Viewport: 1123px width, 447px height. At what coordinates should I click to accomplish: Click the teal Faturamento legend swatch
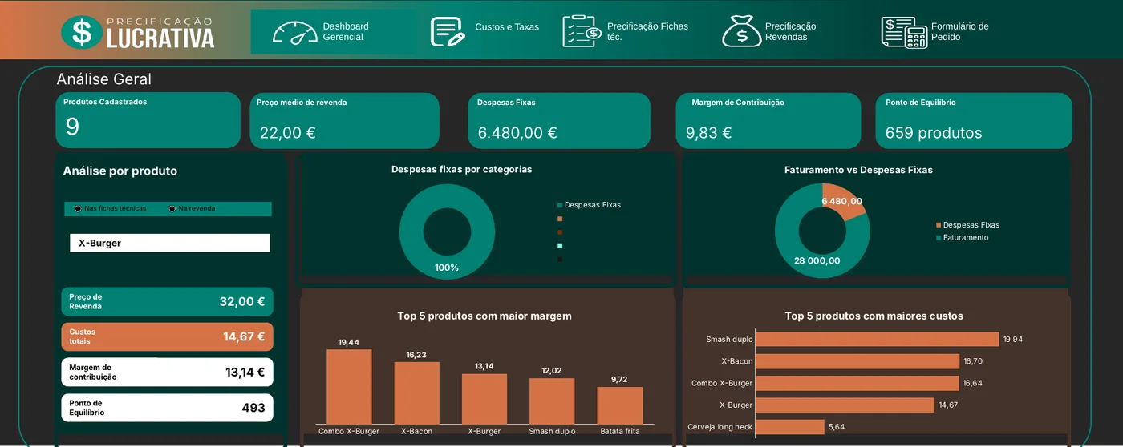click(x=939, y=238)
